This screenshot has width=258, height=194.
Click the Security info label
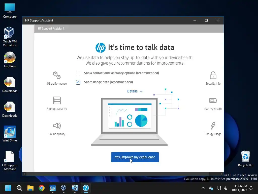point(213,84)
